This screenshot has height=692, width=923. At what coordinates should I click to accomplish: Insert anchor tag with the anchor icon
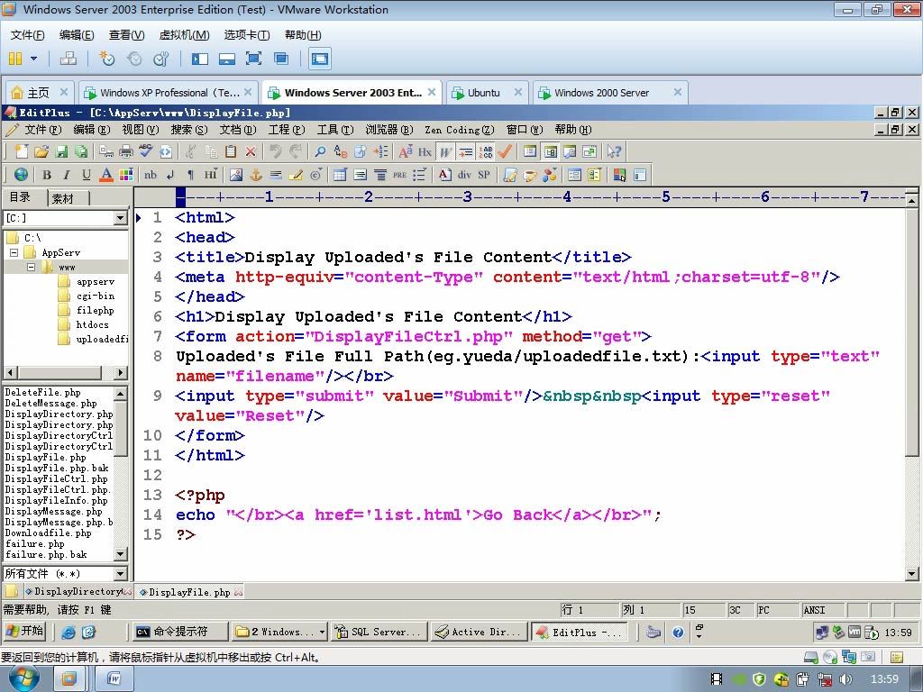click(256, 175)
